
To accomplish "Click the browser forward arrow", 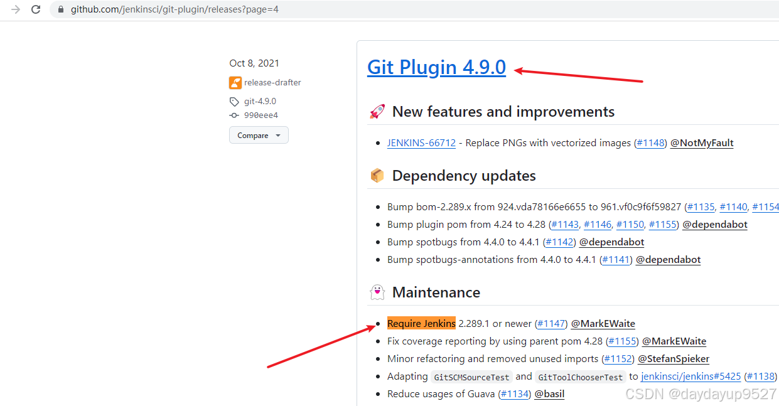I will [x=15, y=9].
